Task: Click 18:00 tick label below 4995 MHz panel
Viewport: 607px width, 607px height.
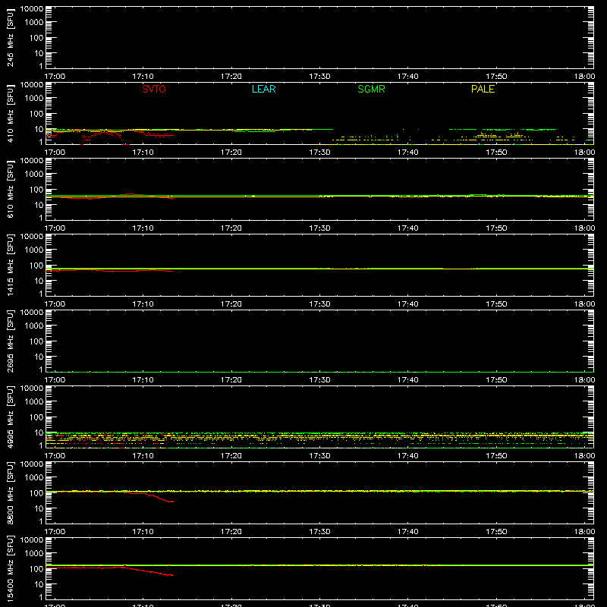Action: (x=584, y=456)
